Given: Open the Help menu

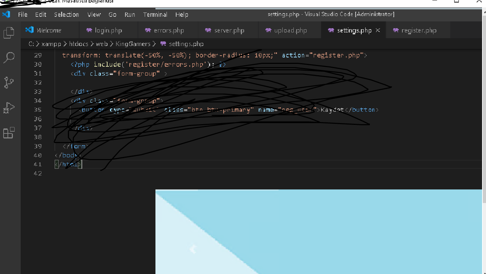Looking at the screenshot, I should (182, 15).
